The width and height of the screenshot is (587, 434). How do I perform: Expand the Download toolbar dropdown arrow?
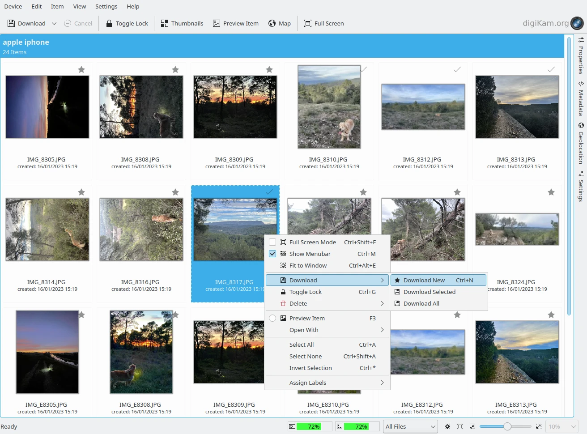click(54, 23)
